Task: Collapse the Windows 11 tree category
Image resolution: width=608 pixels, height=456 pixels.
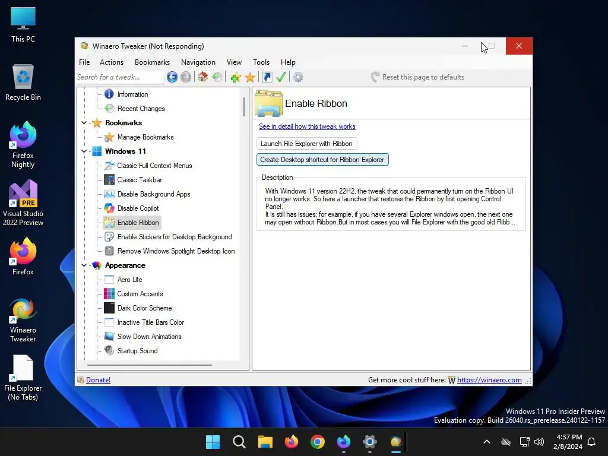Action: 84,151
